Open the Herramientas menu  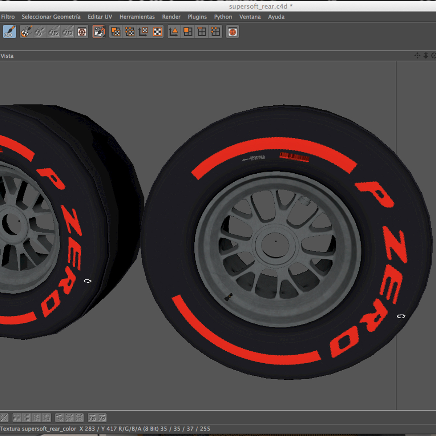[x=137, y=17]
